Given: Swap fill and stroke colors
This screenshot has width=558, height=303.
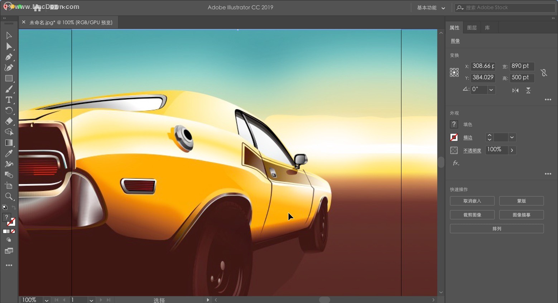Looking at the screenshot, I should [14, 207].
